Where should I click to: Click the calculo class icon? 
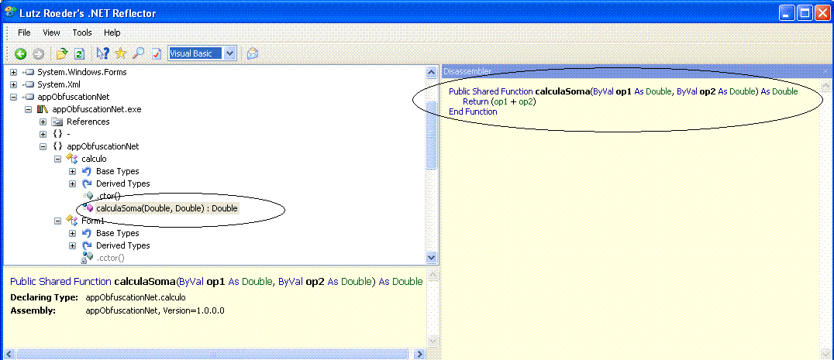pyautogui.click(x=72, y=158)
